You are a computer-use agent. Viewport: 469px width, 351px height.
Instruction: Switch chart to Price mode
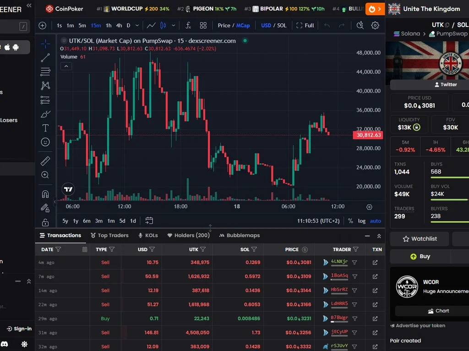tap(224, 26)
